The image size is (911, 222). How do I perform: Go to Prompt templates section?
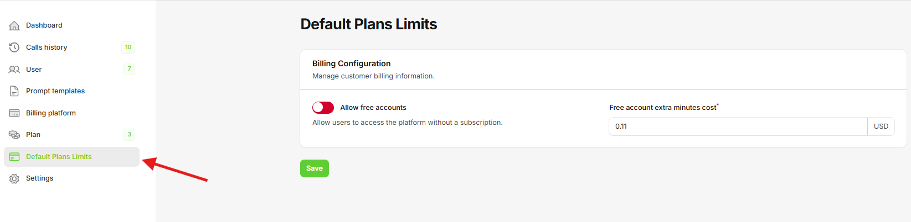click(x=55, y=91)
